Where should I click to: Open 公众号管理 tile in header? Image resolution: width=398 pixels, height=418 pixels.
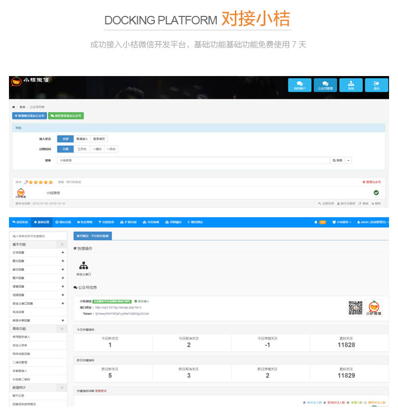(325, 85)
